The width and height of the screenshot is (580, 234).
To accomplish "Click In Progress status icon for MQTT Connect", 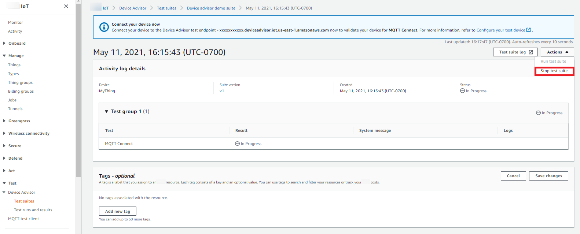I will click(237, 144).
